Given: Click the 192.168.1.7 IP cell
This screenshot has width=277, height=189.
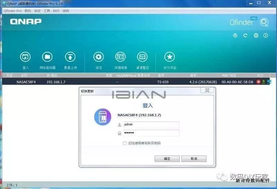Looking at the screenshot, I should coord(56,82).
